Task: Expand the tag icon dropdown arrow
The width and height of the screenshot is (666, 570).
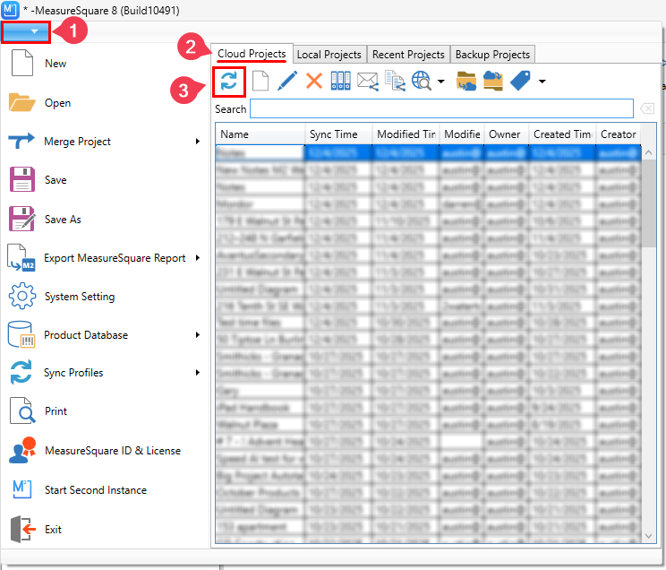Action: coord(542,82)
